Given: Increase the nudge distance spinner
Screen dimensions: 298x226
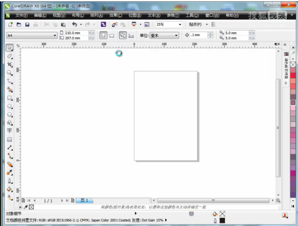Looking at the screenshot, I should point(210,34).
